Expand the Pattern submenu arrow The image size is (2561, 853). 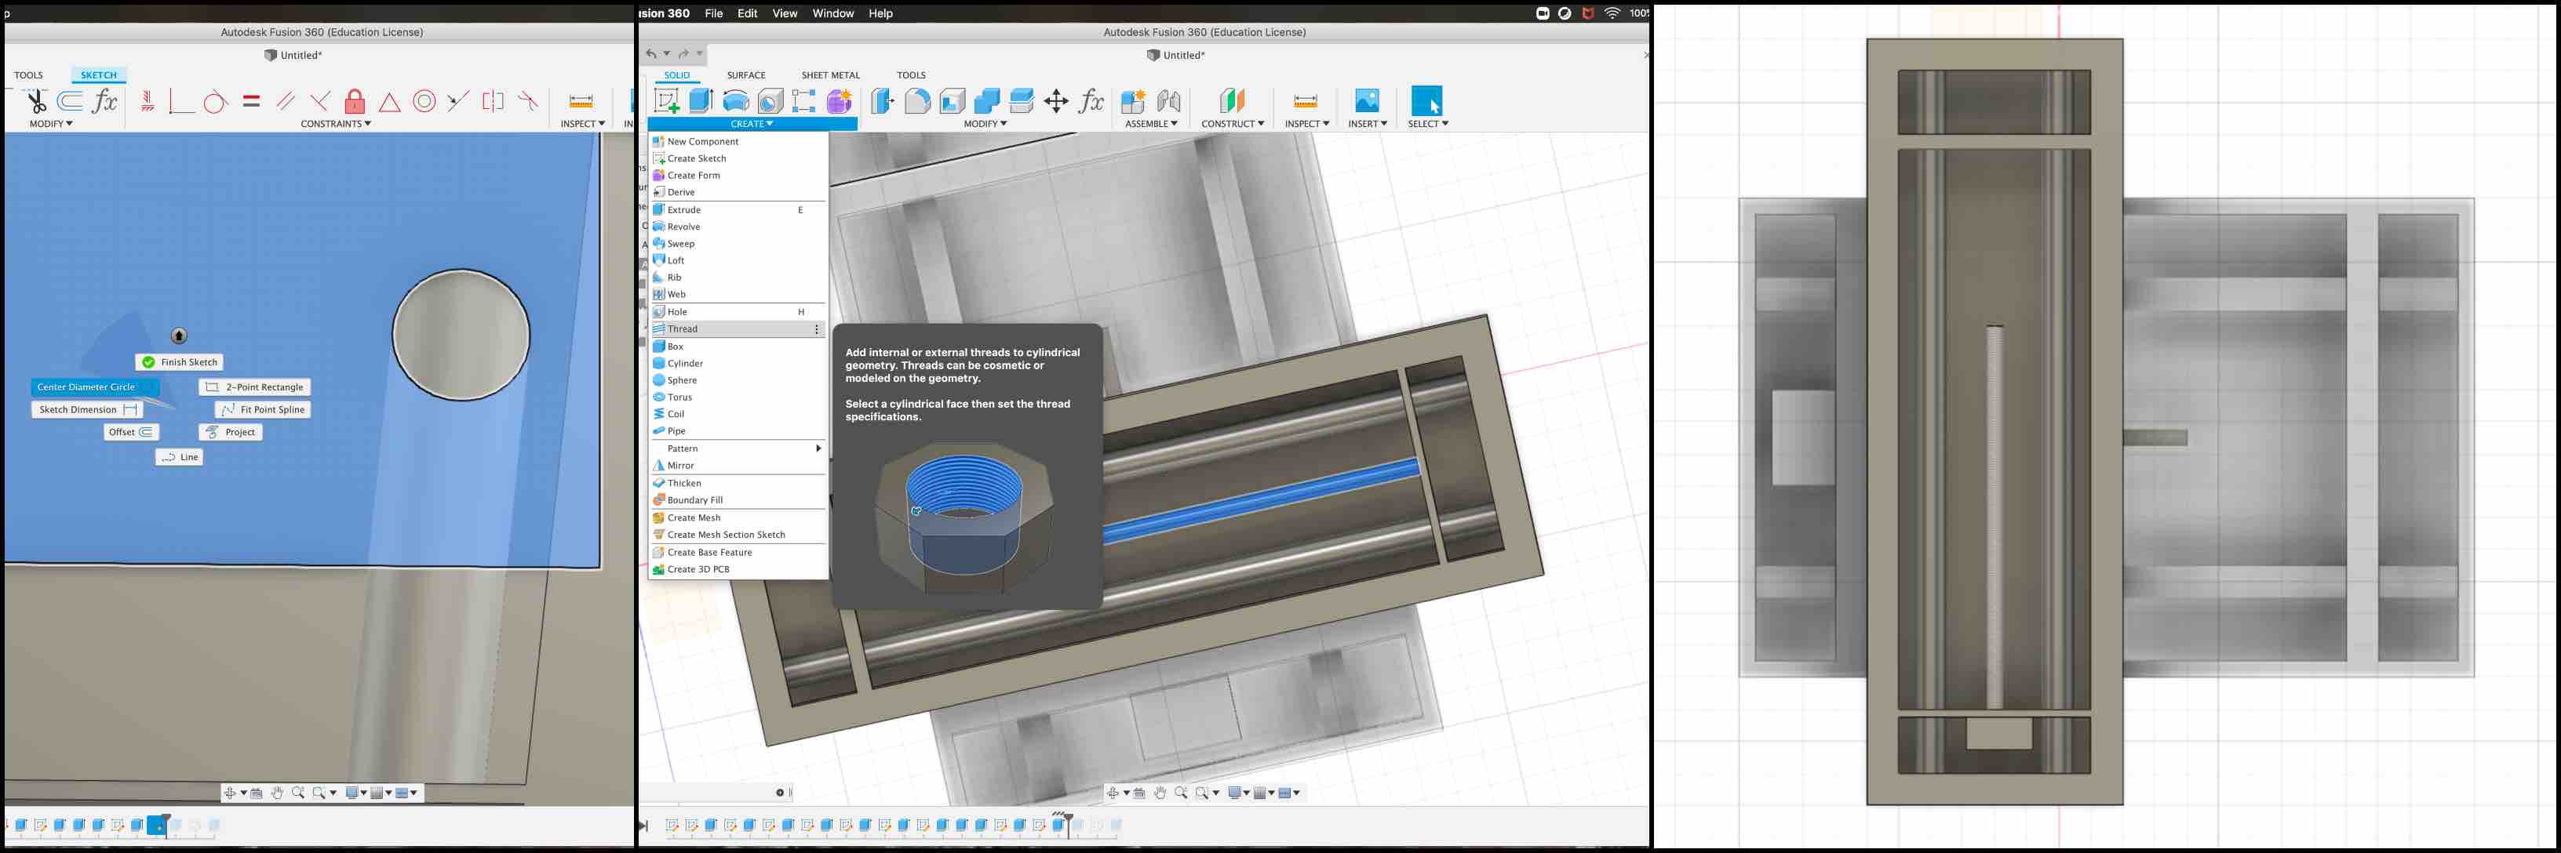coord(818,448)
